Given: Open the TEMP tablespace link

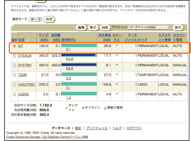Looking at the screenshot, I should pyautogui.click(x=23, y=75).
